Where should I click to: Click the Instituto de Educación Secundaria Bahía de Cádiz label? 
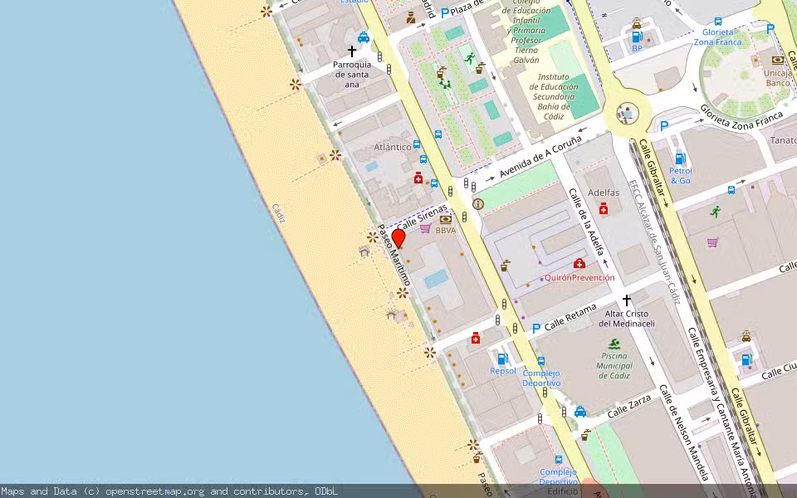(x=554, y=96)
